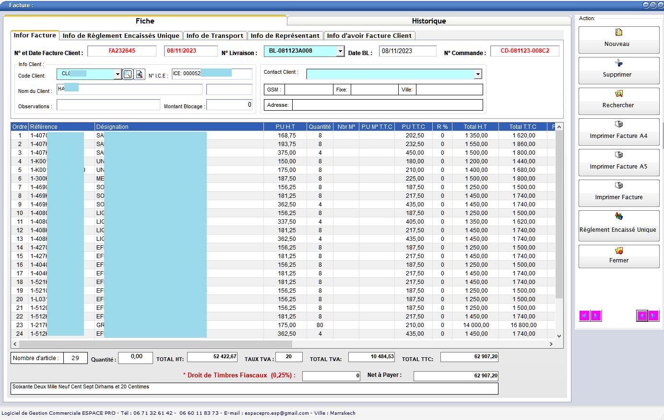Viewport: 664px width, 420px height.
Task: Open the Info de Transport tab
Action: (214, 36)
